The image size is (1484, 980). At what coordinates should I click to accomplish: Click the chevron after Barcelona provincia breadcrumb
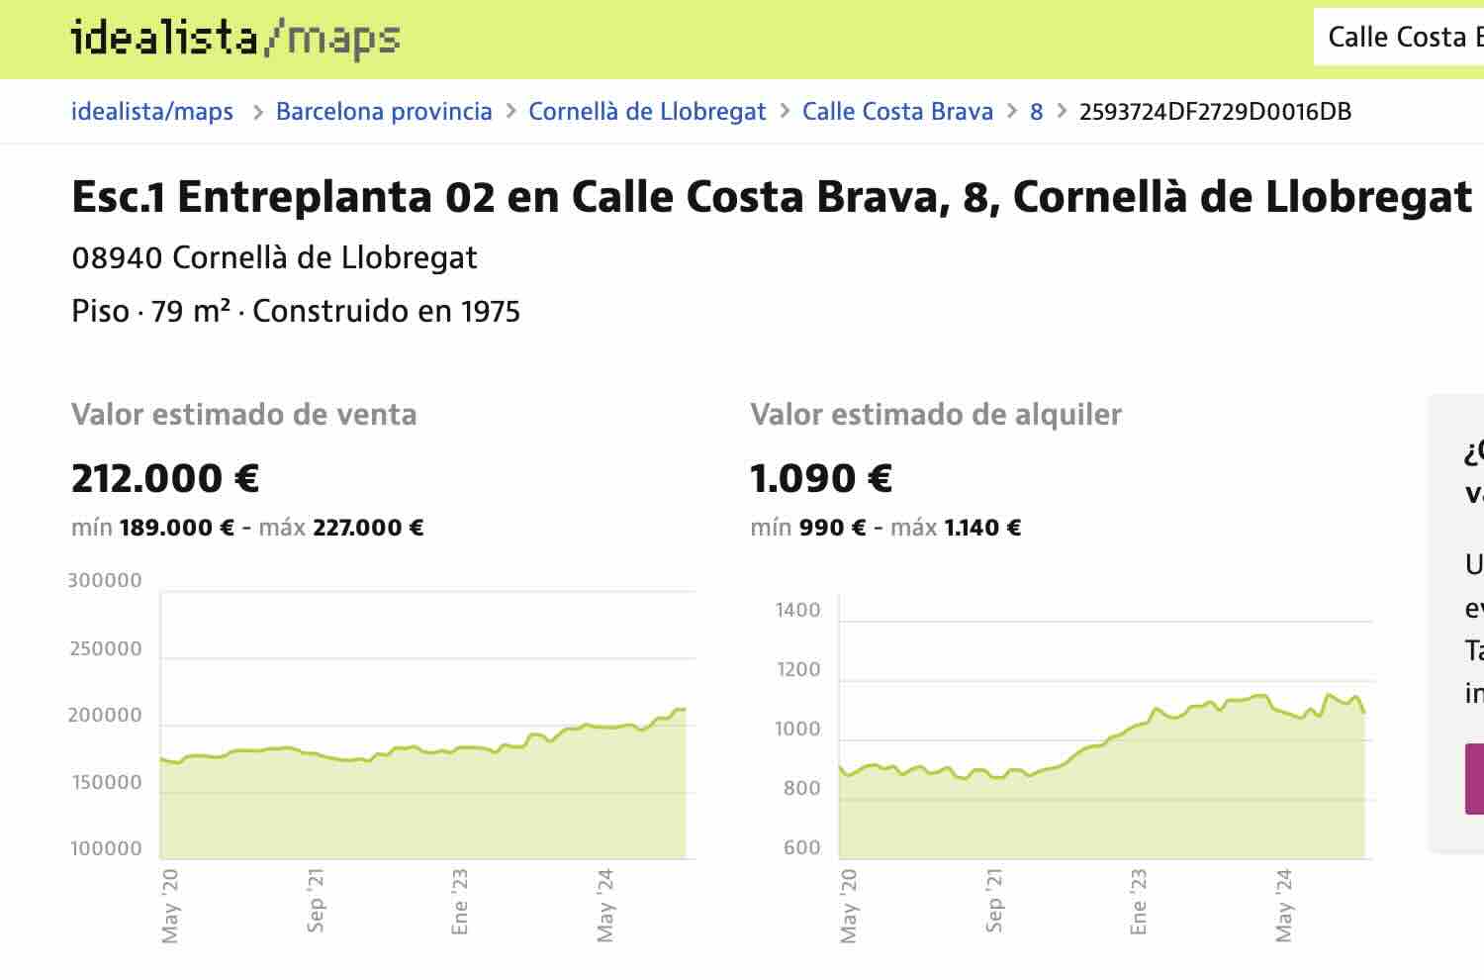pos(510,112)
